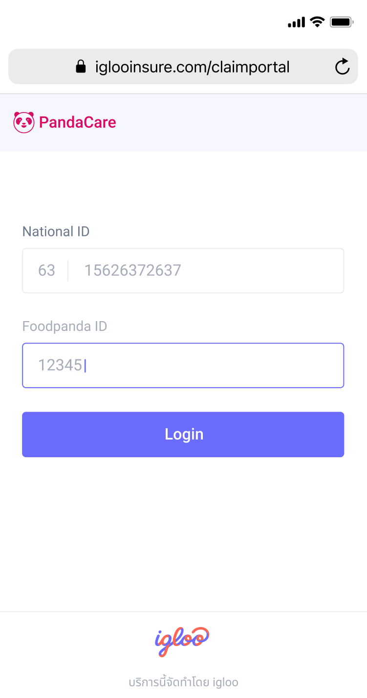Click the 15626372637 placeholder number
This screenshot has height=698, width=367.
click(133, 271)
